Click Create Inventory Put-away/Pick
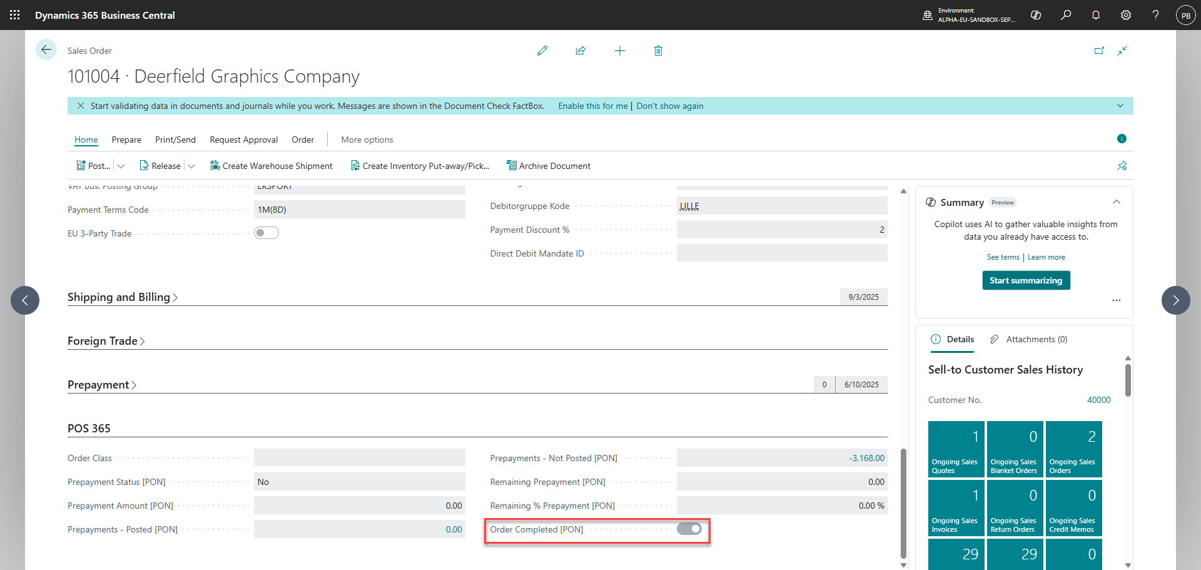The height and width of the screenshot is (570, 1201). pos(420,166)
